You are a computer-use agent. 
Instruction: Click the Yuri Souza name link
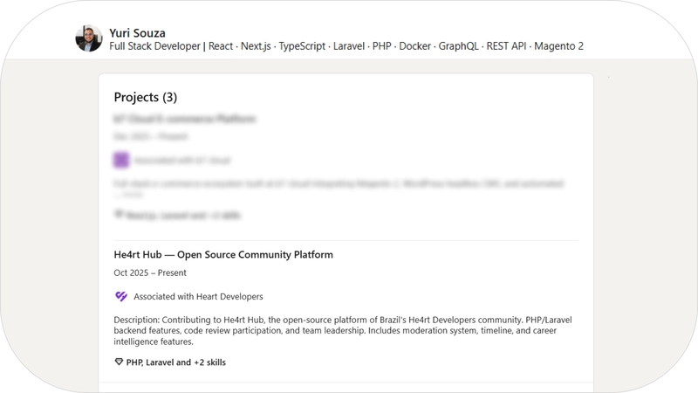137,33
